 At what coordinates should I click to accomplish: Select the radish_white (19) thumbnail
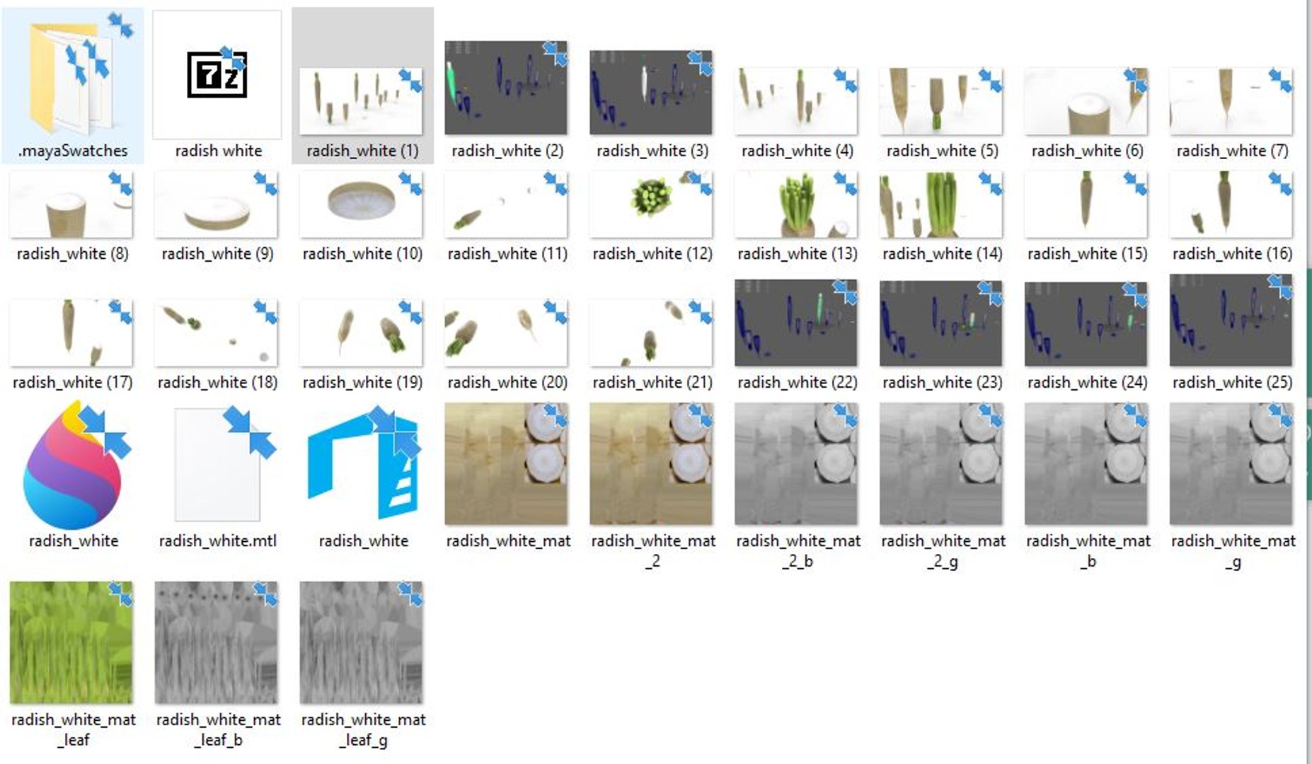361,332
